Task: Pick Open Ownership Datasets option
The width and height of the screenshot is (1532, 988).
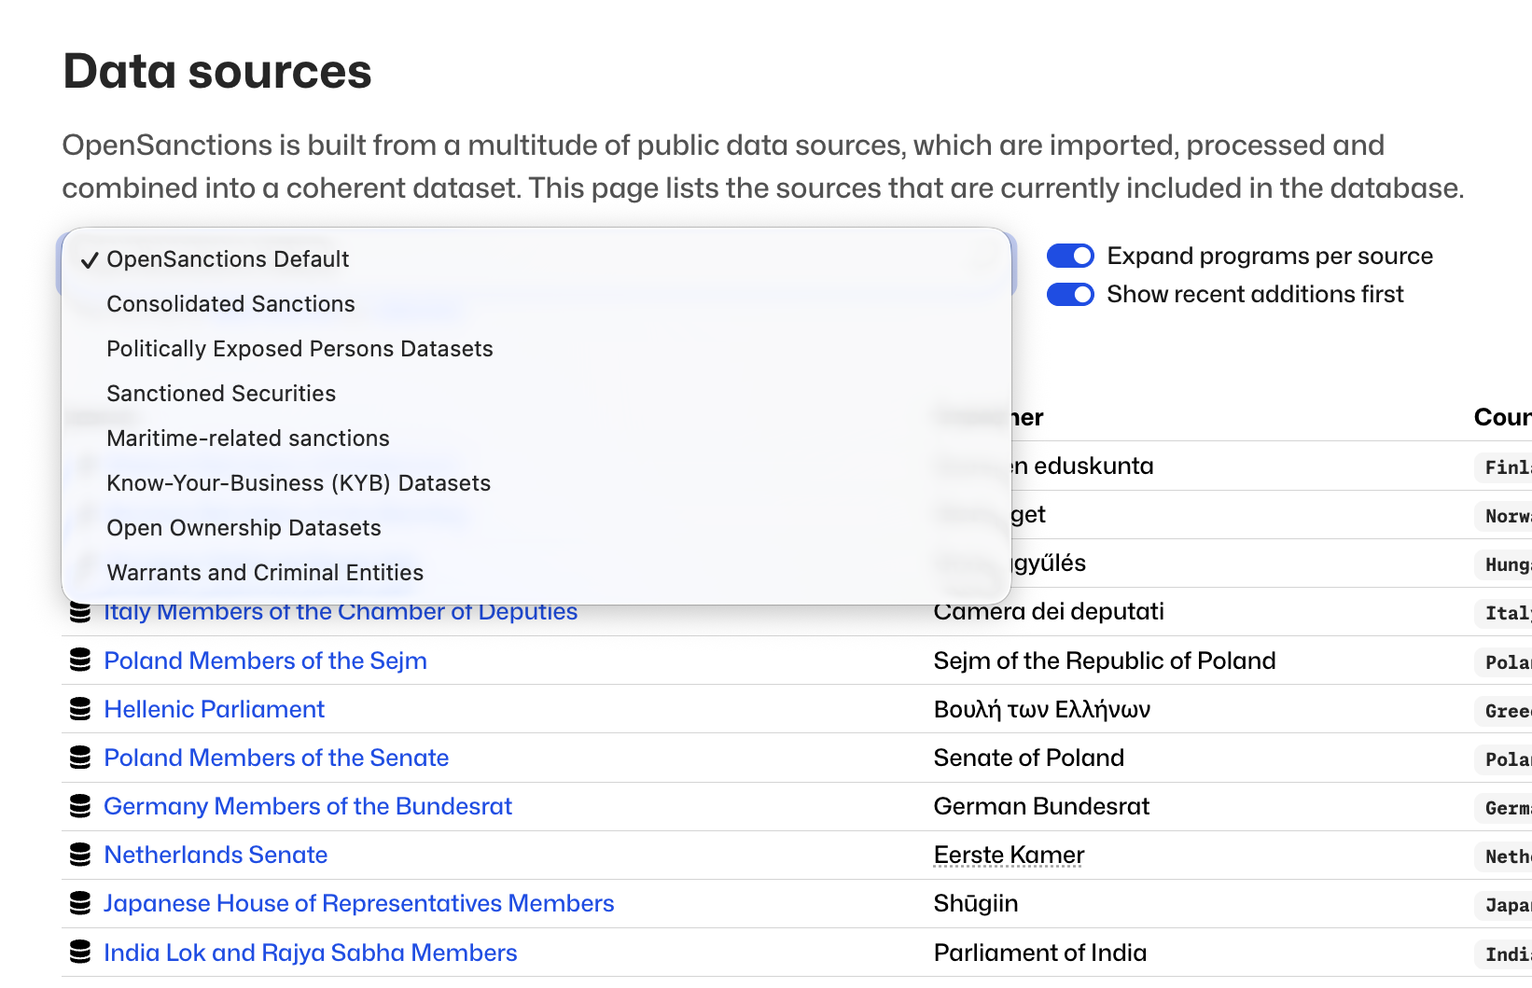Action: 536,528
